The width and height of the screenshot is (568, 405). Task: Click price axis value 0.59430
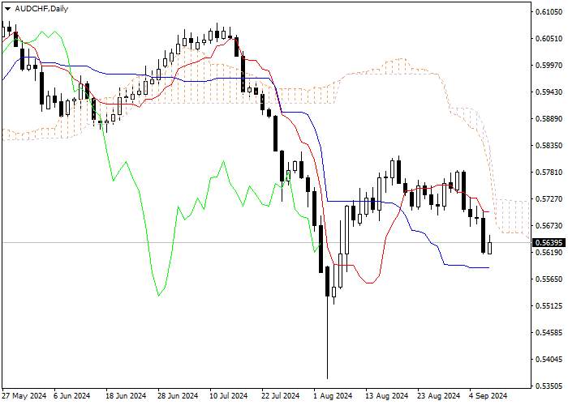click(x=549, y=92)
